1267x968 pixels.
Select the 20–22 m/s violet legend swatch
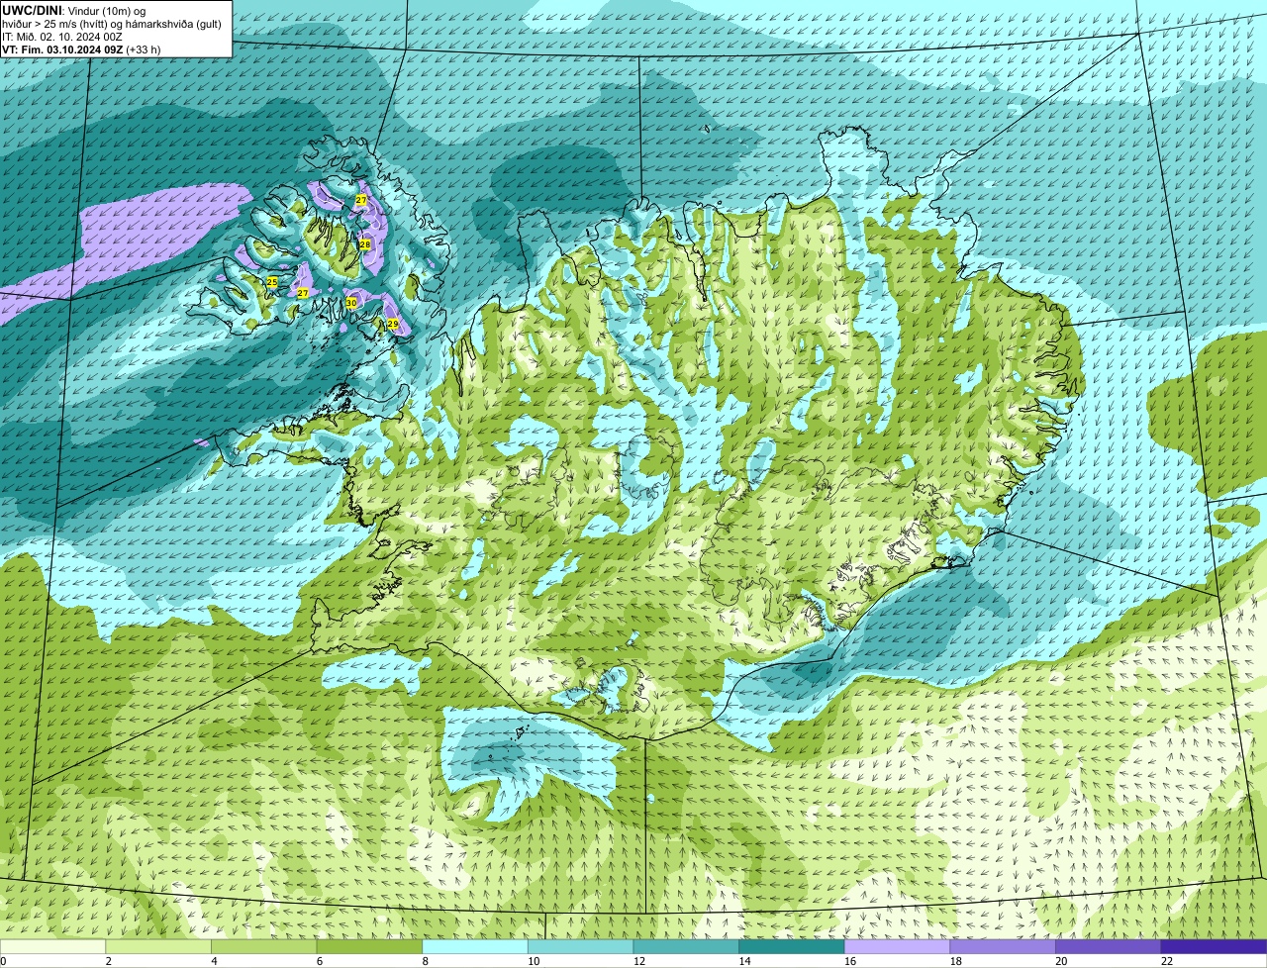click(x=1109, y=946)
